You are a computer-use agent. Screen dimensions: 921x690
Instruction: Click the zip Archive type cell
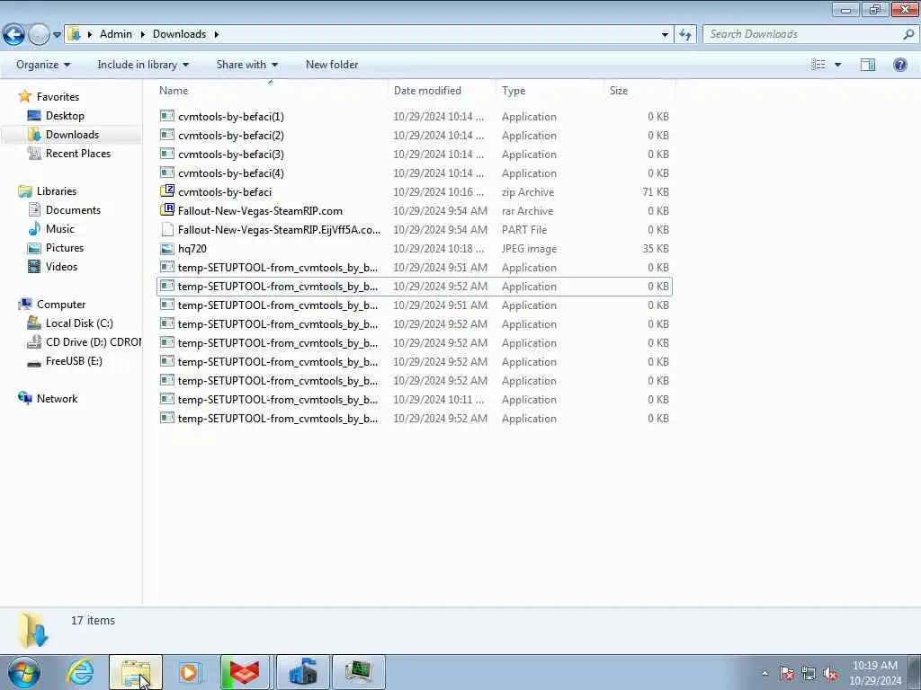click(527, 192)
